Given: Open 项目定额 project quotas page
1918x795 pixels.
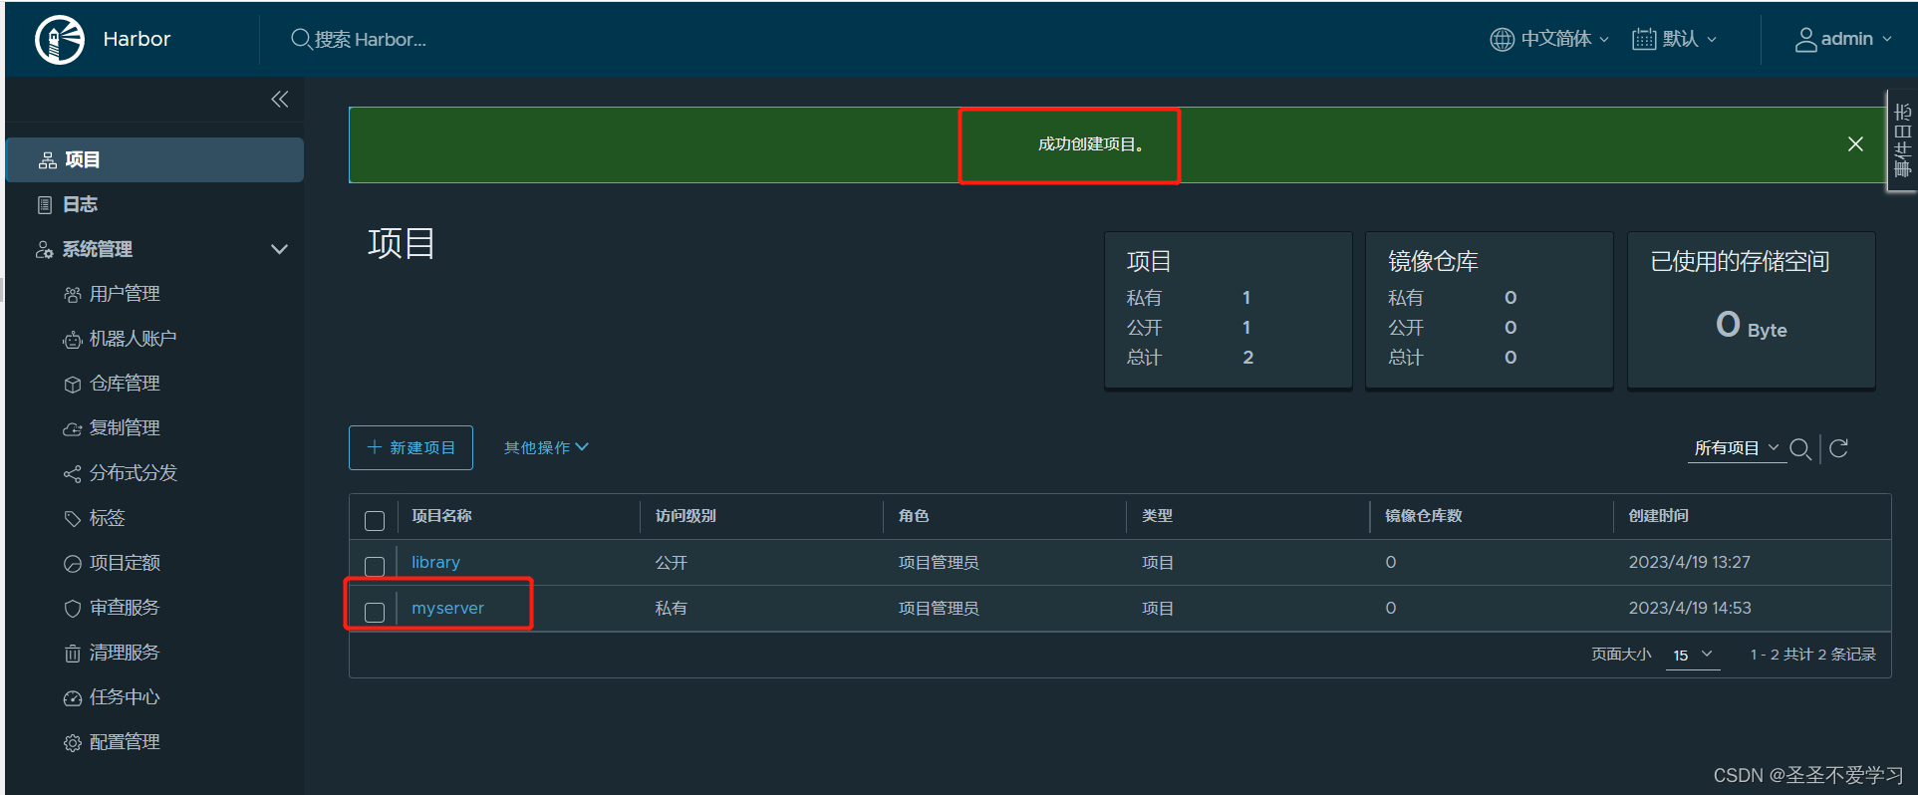Looking at the screenshot, I should tap(125, 563).
